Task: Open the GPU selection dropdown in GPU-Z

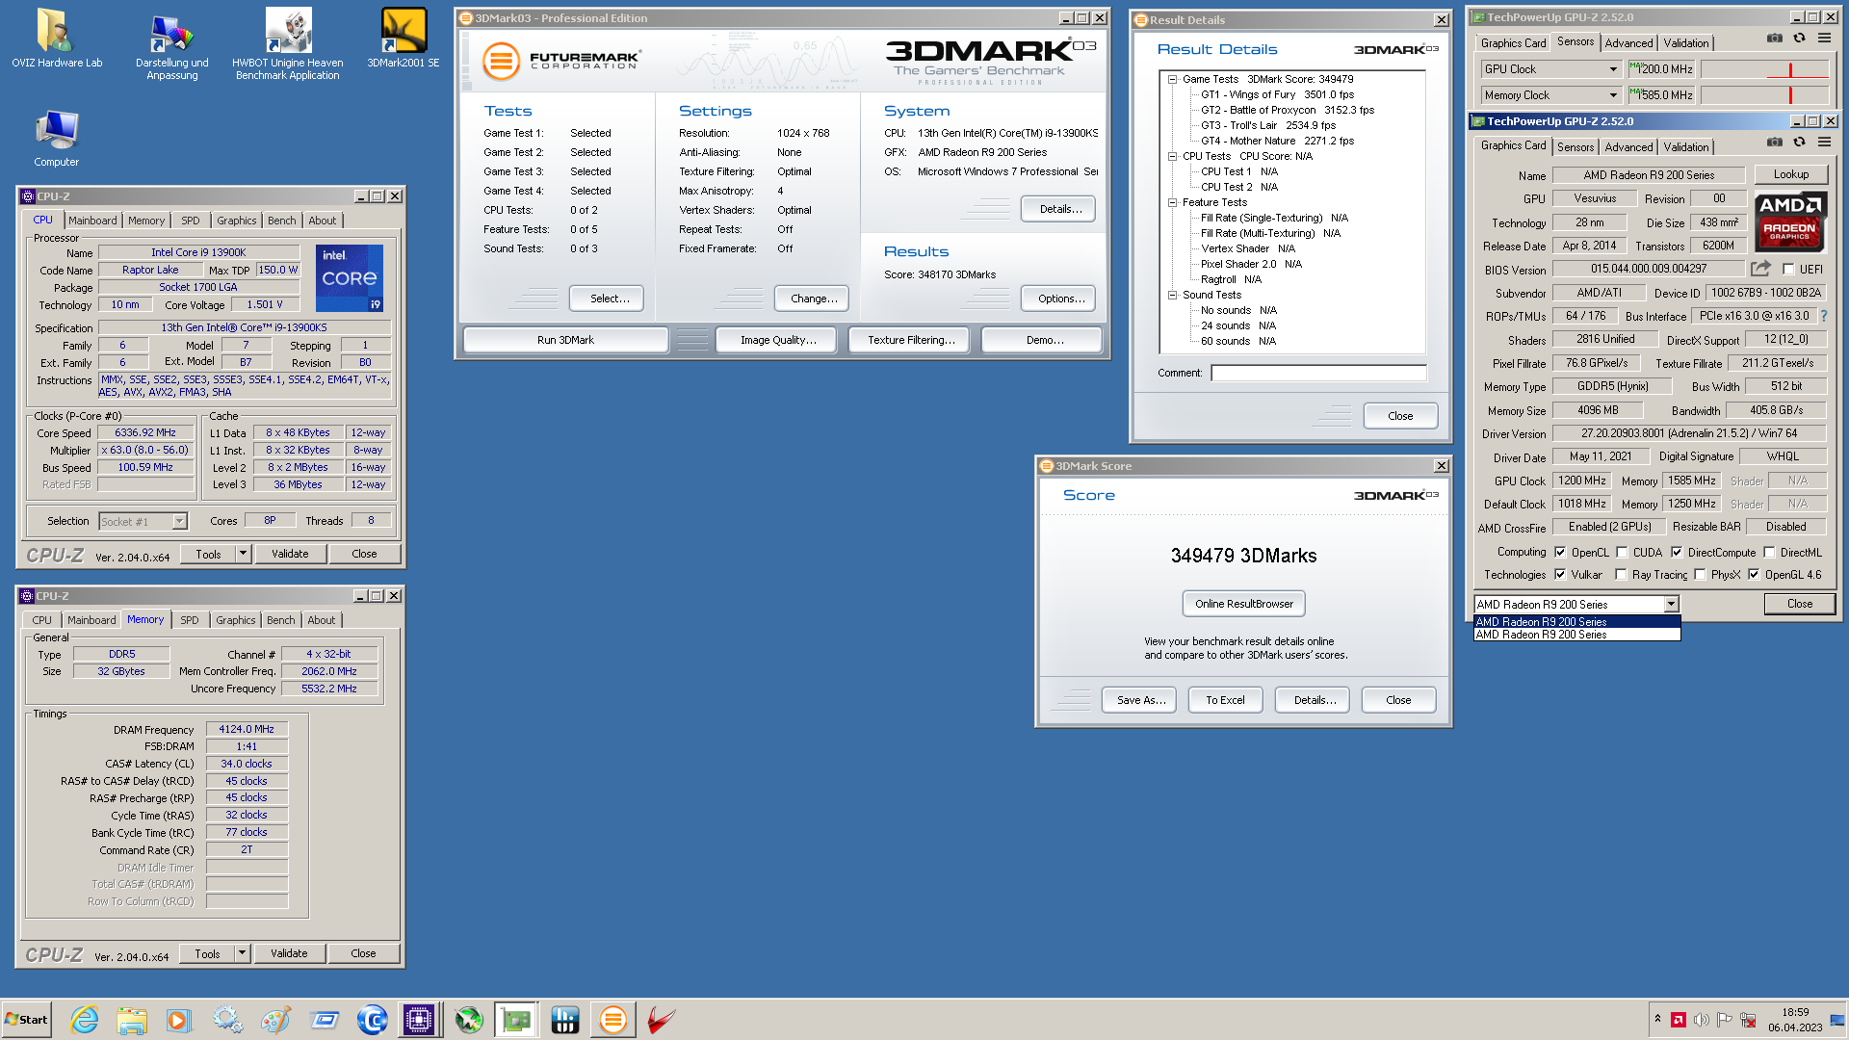Action: [x=1671, y=604]
